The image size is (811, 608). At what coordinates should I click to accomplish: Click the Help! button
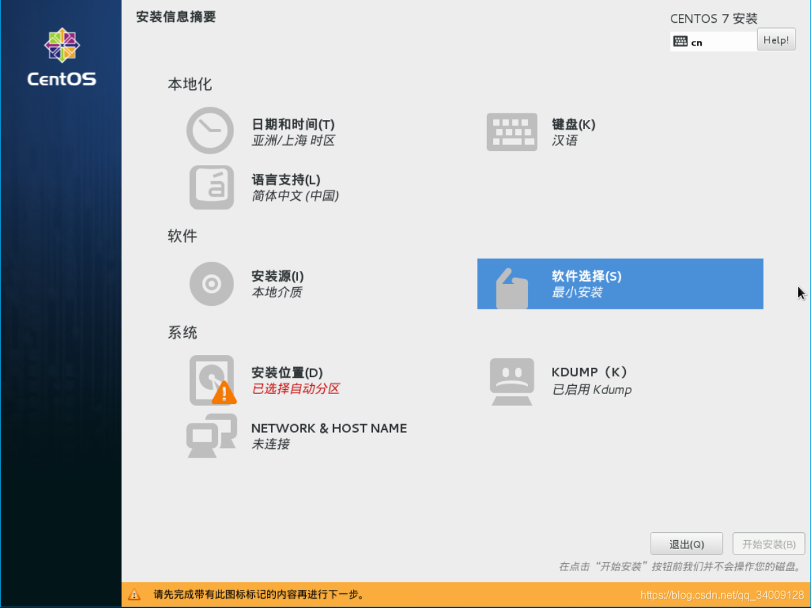click(x=776, y=40)
